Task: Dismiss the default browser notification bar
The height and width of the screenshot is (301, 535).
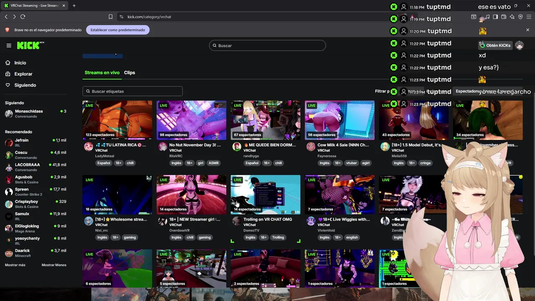Action: pos(527,30)
